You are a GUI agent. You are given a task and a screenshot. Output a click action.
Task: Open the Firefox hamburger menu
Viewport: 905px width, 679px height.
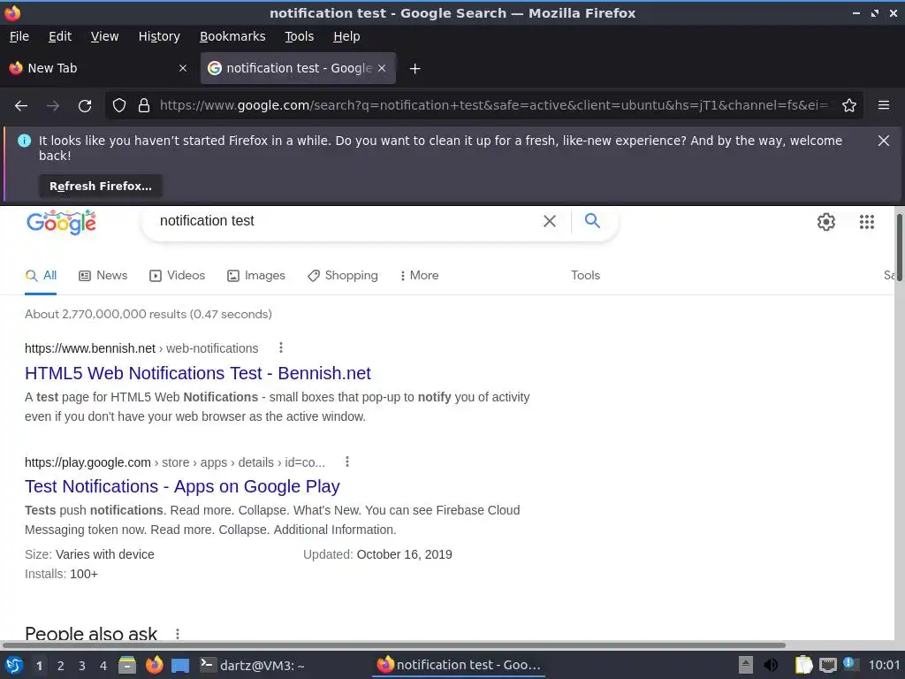[x=883, y=105]
